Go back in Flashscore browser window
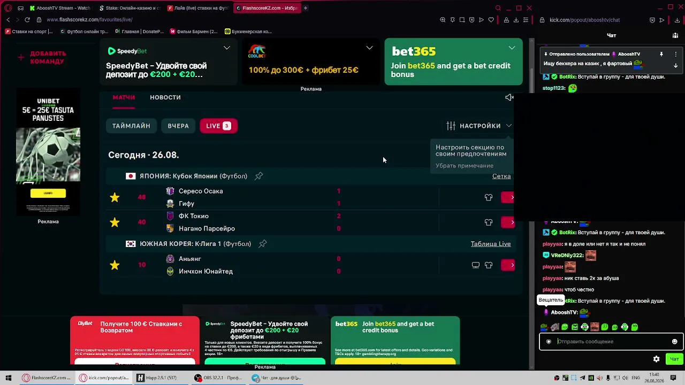Viewport: 685px width, 385px height. click(8, 20)
